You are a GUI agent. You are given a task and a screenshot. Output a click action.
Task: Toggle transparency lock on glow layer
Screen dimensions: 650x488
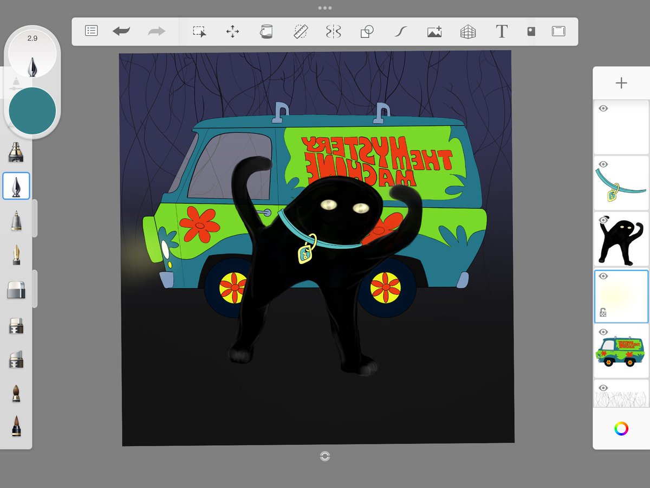click(x=603, y=312)
